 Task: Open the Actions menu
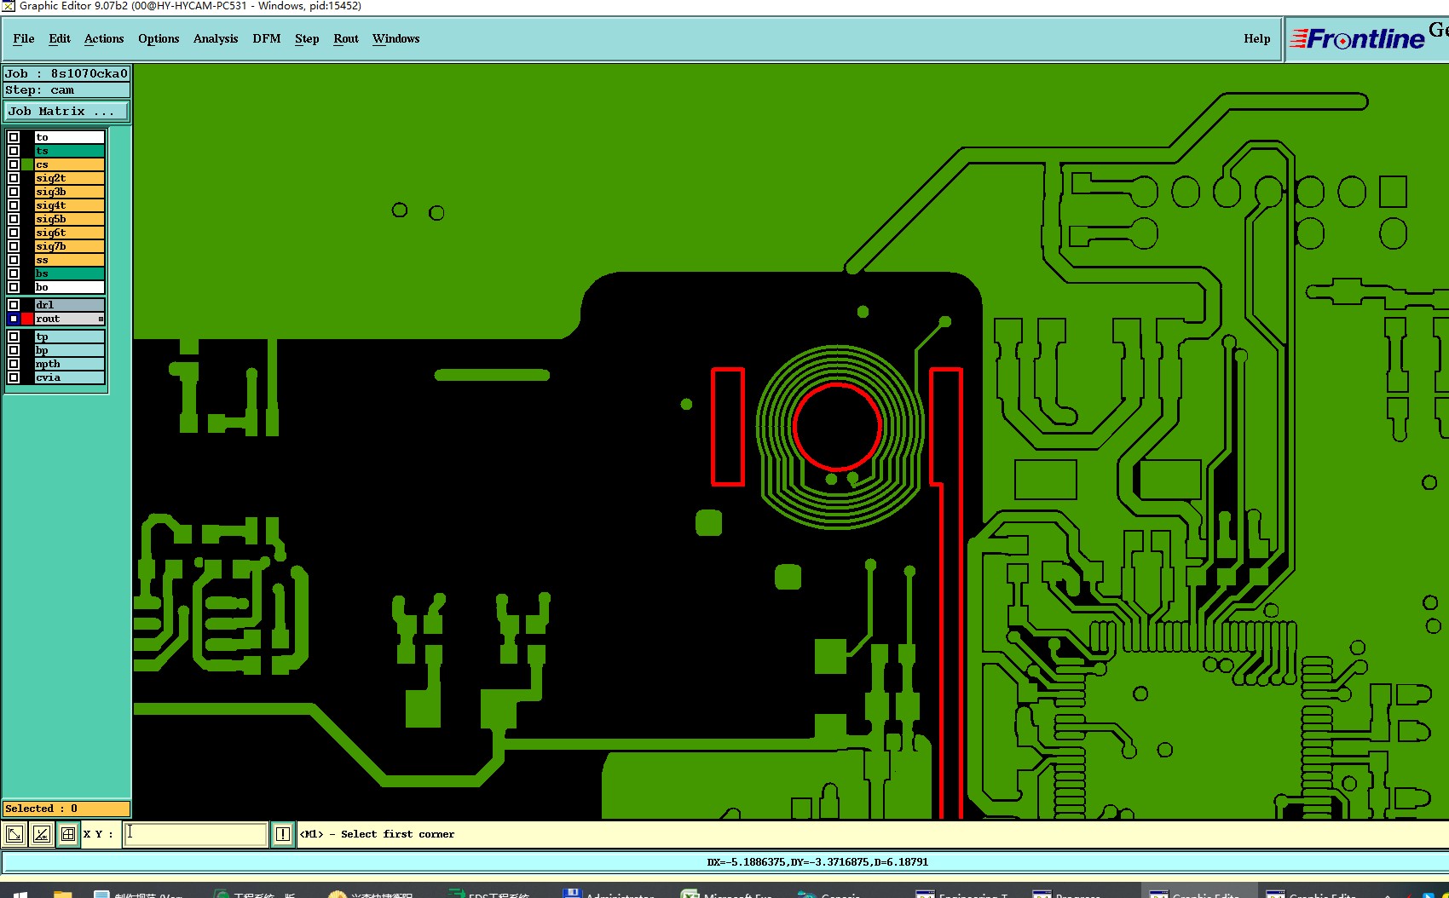(x=104, y=38)
